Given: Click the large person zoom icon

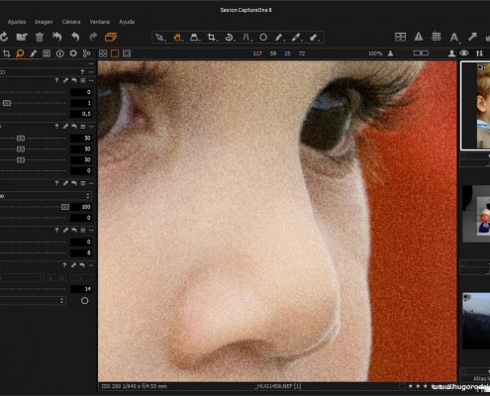Looking at the screenshot, I should point(451,53).
